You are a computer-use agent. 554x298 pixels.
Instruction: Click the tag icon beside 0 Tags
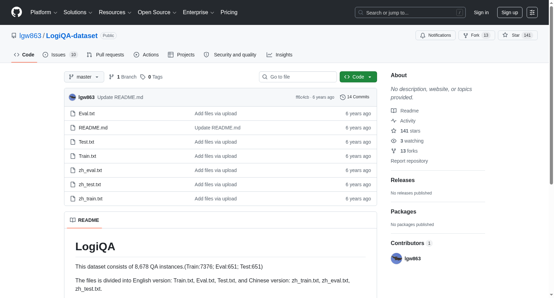click(x=143, y=77)
